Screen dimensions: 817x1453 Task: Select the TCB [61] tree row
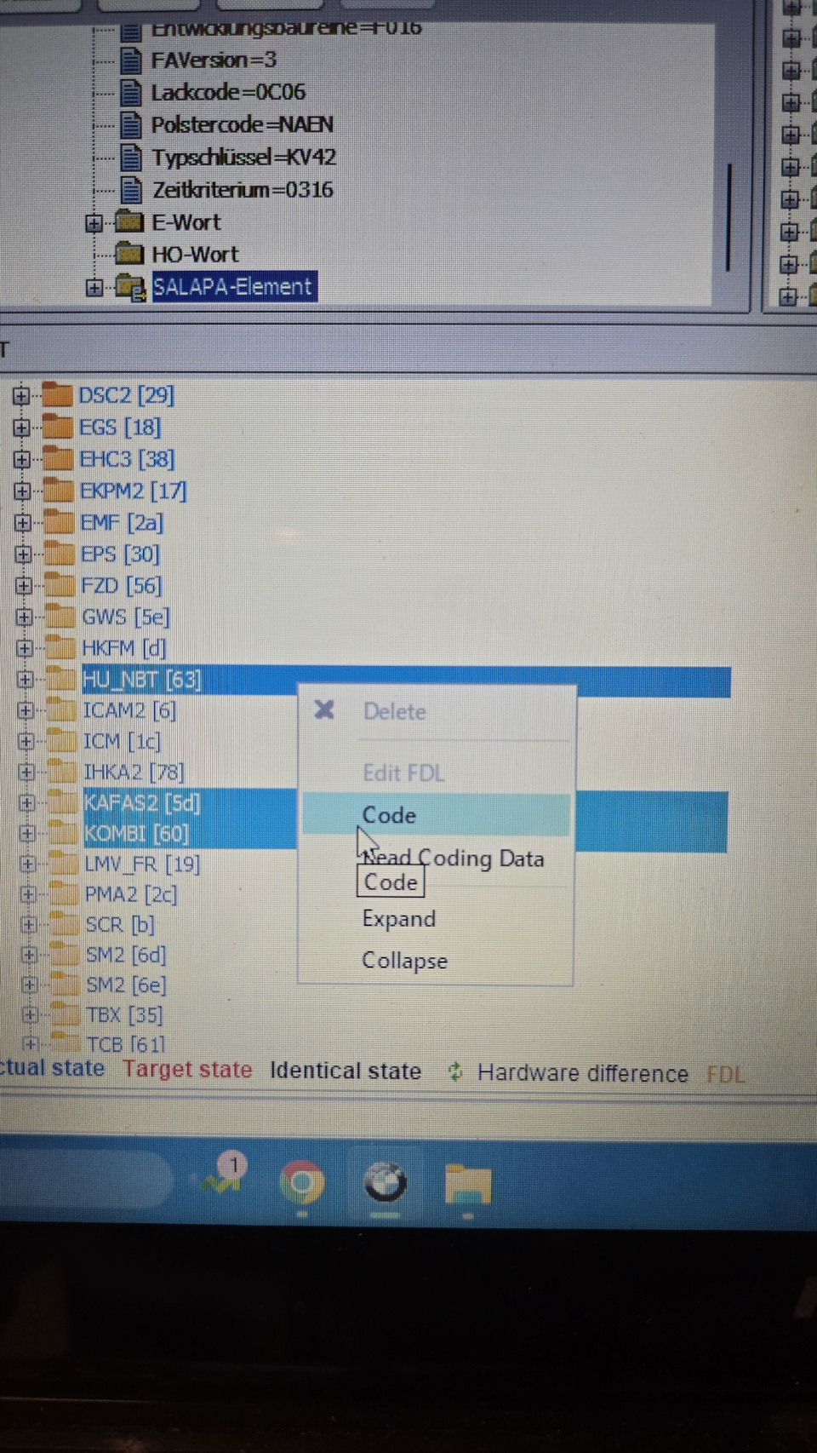tap(126, 1044)
